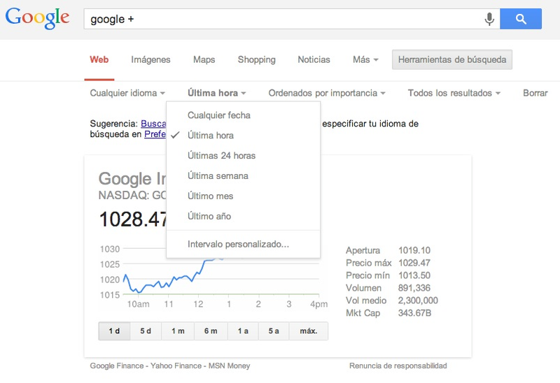
Task: Expand Todos los resultados dropdown
Action: tap(454, 93)
